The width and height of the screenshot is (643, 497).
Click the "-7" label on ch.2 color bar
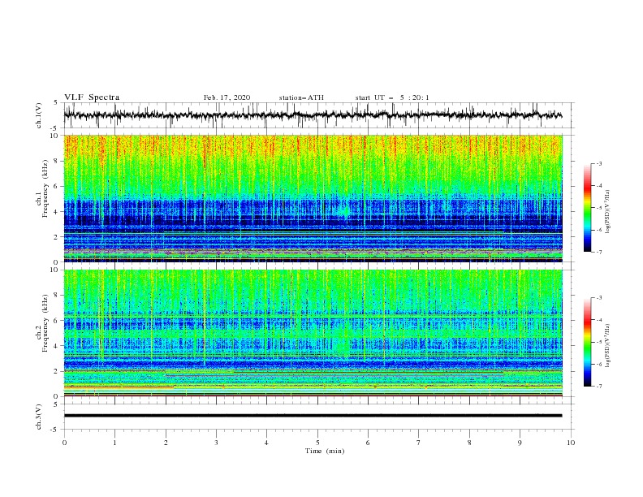pyautogui.click(x=599, y=386)
